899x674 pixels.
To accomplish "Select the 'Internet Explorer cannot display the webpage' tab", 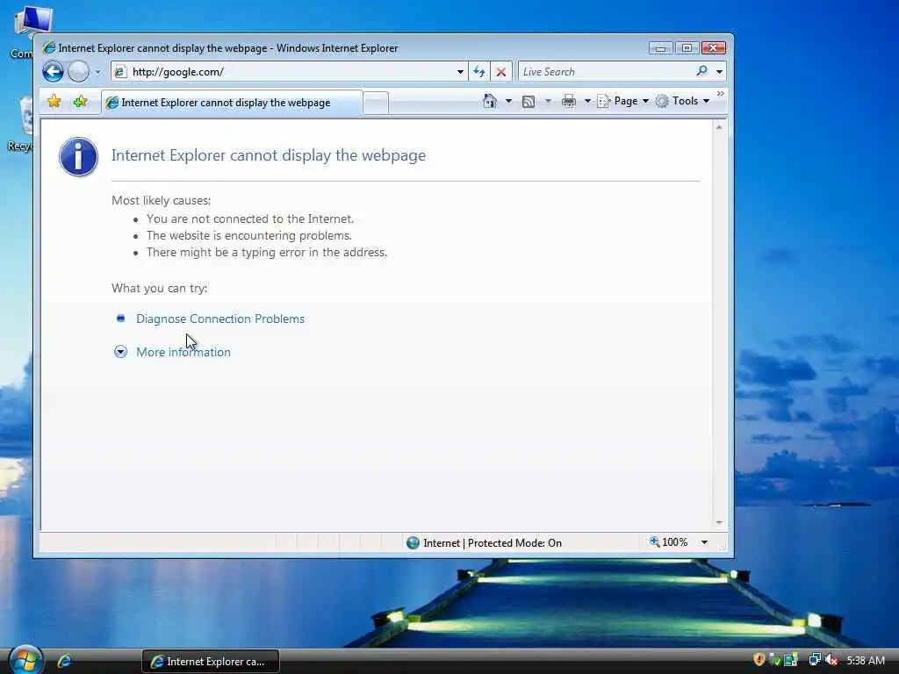I will [x=232, y=103].
